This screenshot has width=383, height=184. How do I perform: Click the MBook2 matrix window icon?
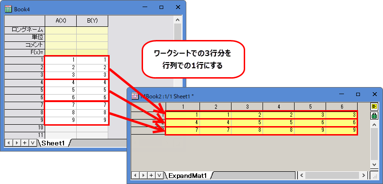pos(135,96)
